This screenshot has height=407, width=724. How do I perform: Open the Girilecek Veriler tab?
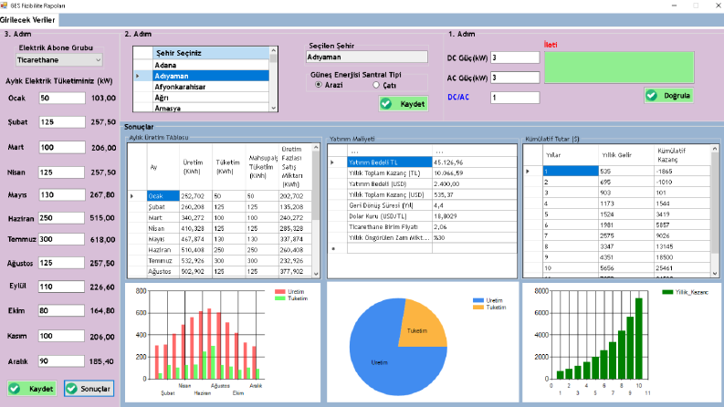pyautogui.click(x=28, y=20)
